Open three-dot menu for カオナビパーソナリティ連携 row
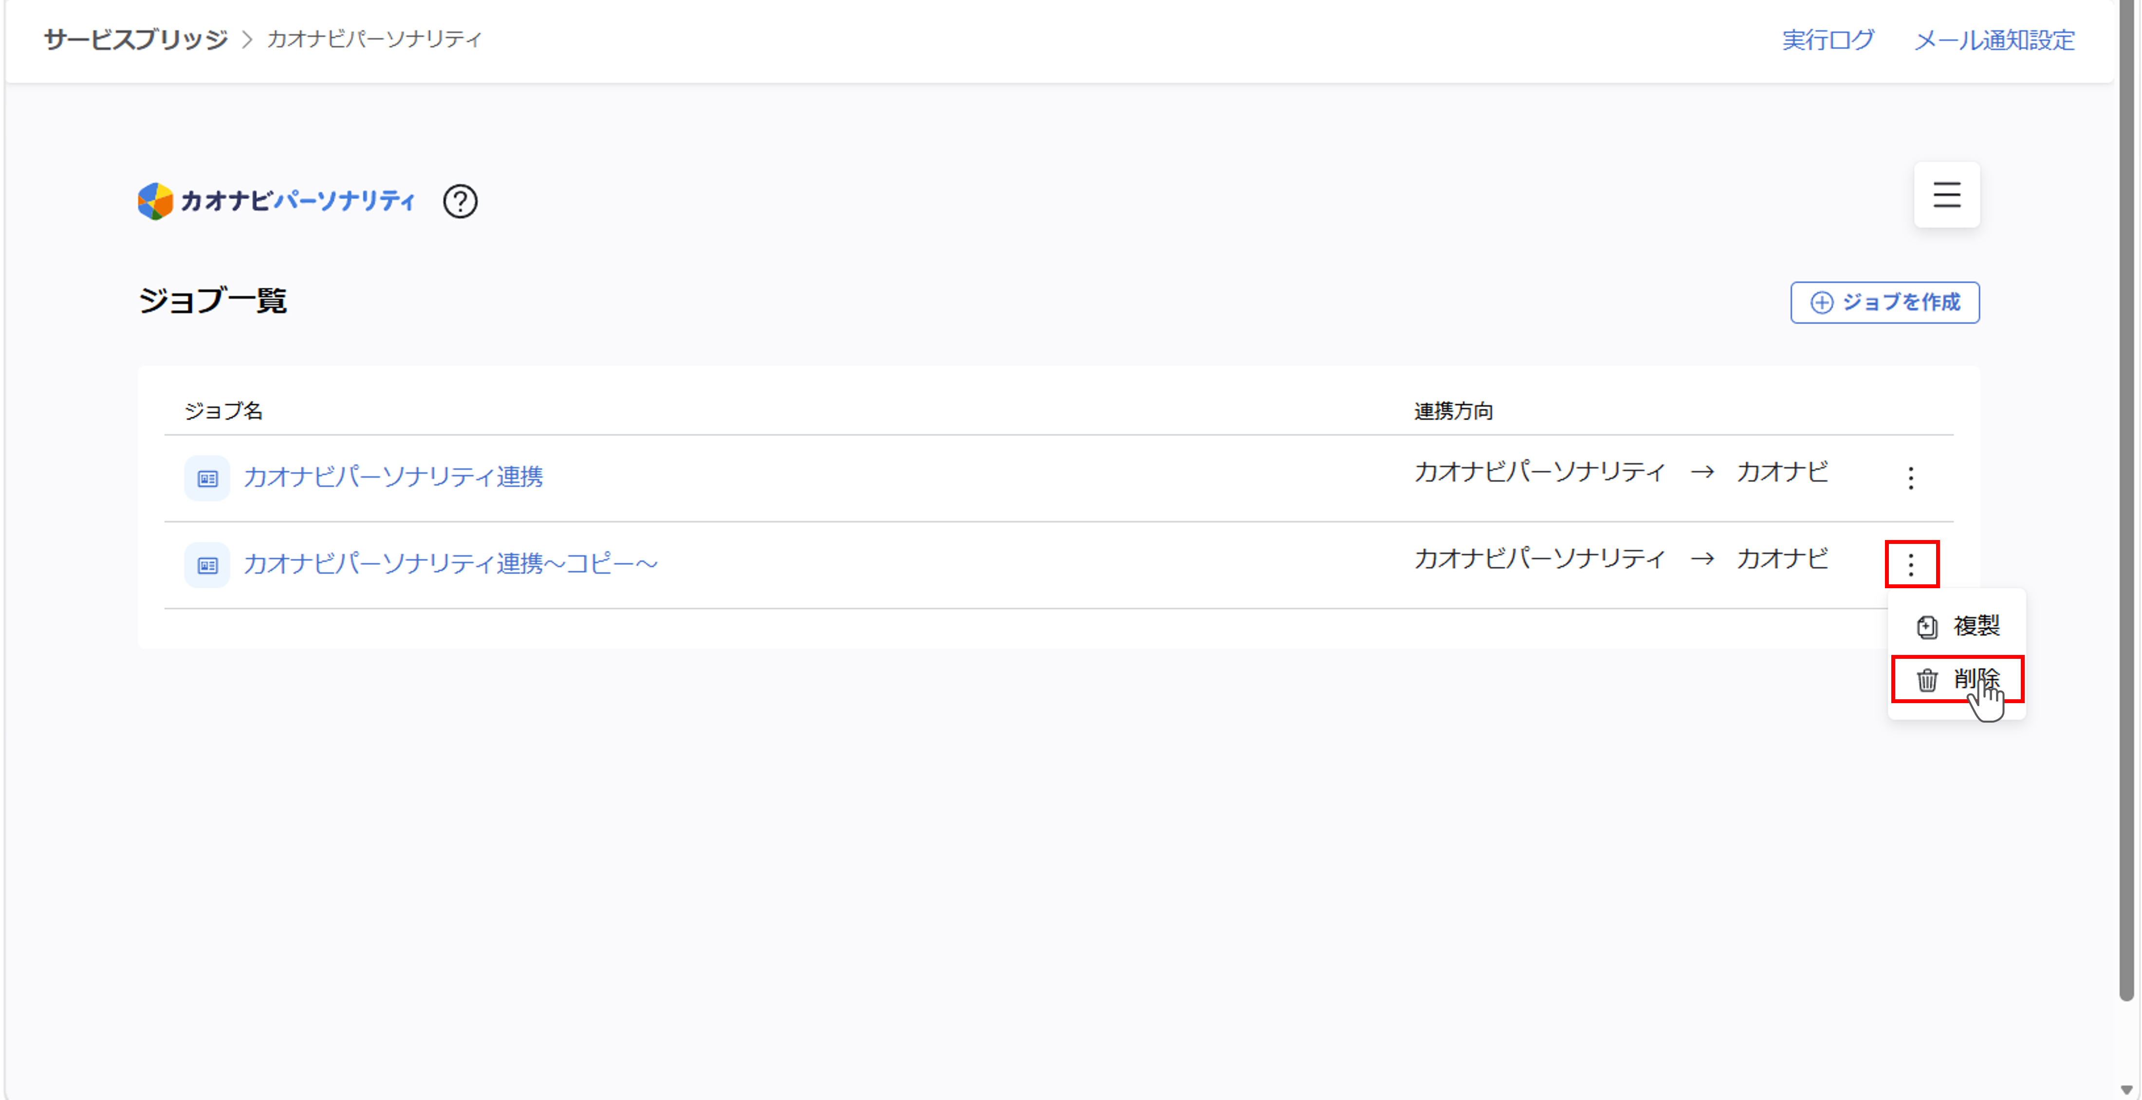 tap(1911, 478)
